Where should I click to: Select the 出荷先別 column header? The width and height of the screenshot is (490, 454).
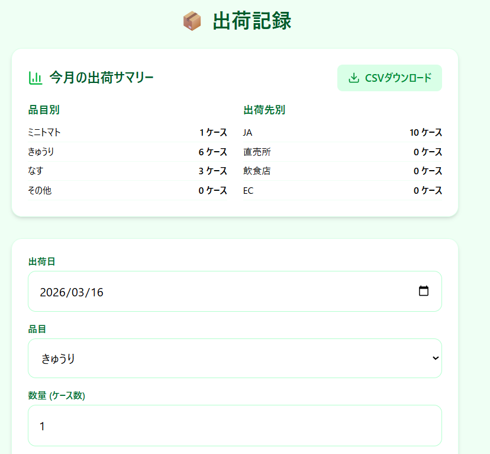click(x=259, y=110)
